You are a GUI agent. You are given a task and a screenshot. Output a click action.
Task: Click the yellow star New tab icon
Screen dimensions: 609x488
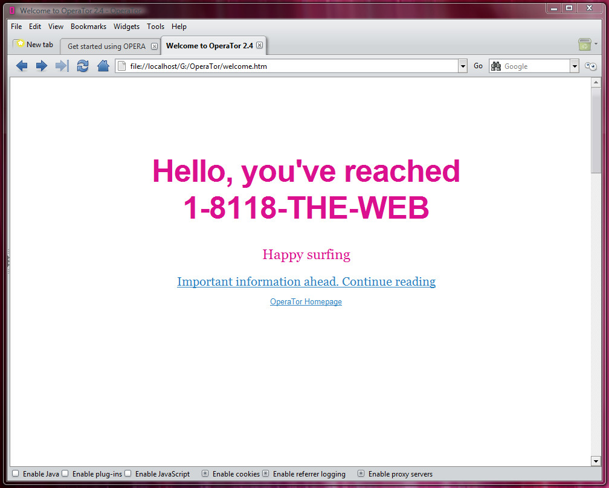coord(20,44)
